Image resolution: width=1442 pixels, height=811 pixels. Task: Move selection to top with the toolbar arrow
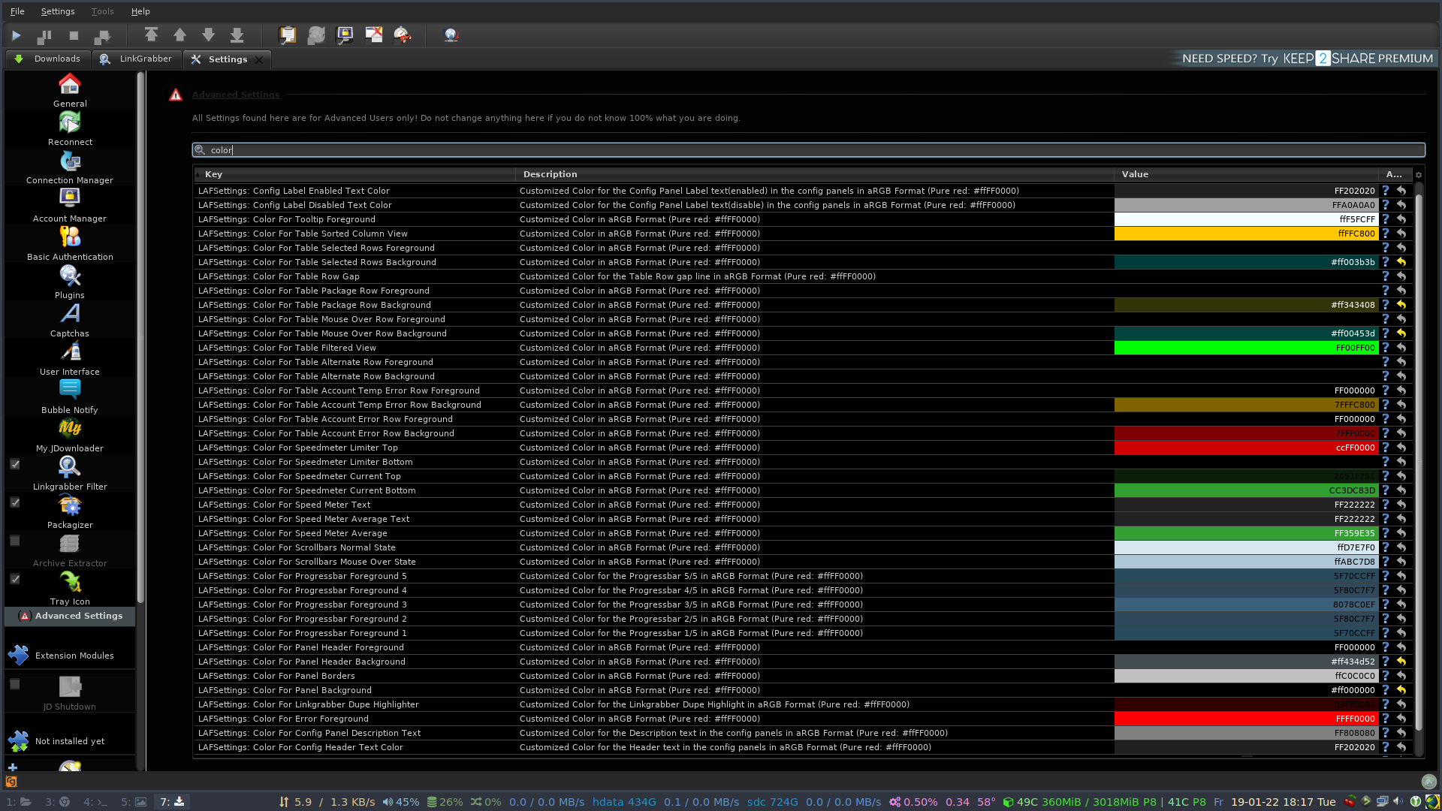coord(151,35)
